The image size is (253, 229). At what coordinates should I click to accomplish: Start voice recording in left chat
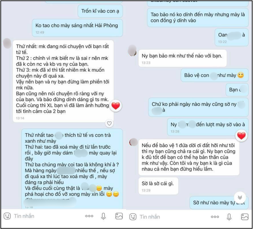coord(103,216)
